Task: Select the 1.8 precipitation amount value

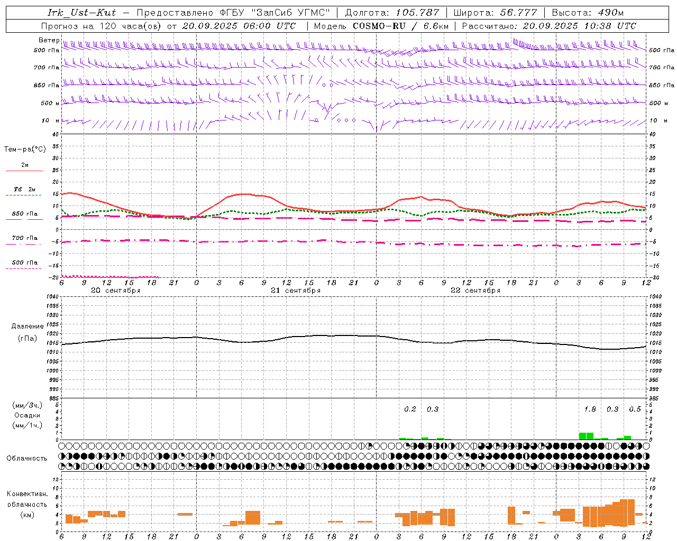Action: click(590, 409)
